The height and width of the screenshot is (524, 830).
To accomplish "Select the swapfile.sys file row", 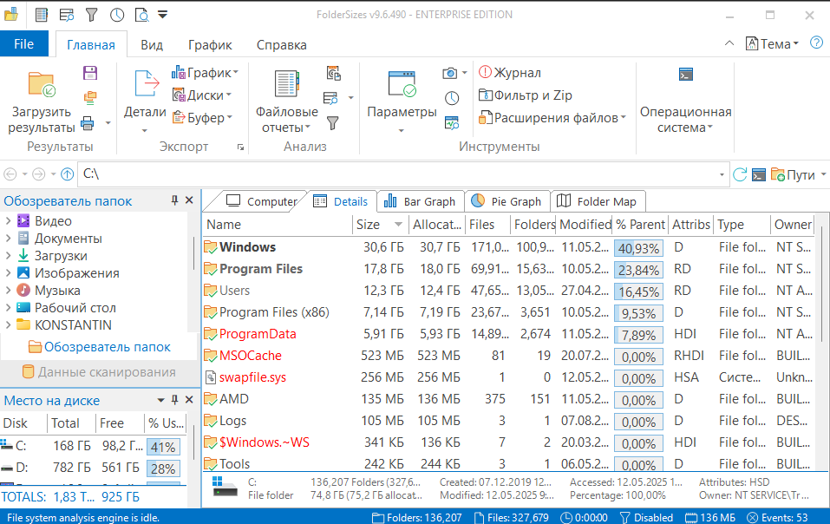I will coord(507,377).
